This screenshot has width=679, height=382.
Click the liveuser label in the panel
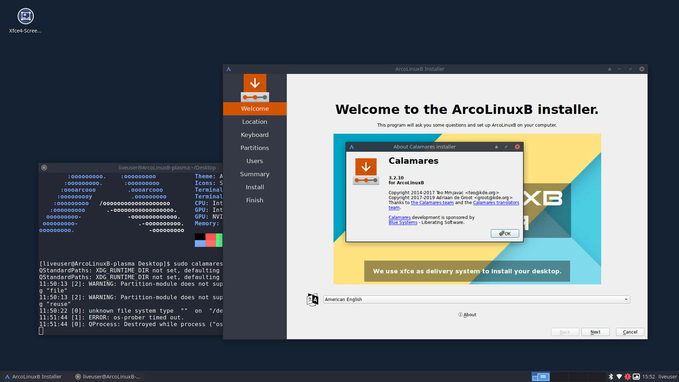pyautogui.click(x=668, y=377)
